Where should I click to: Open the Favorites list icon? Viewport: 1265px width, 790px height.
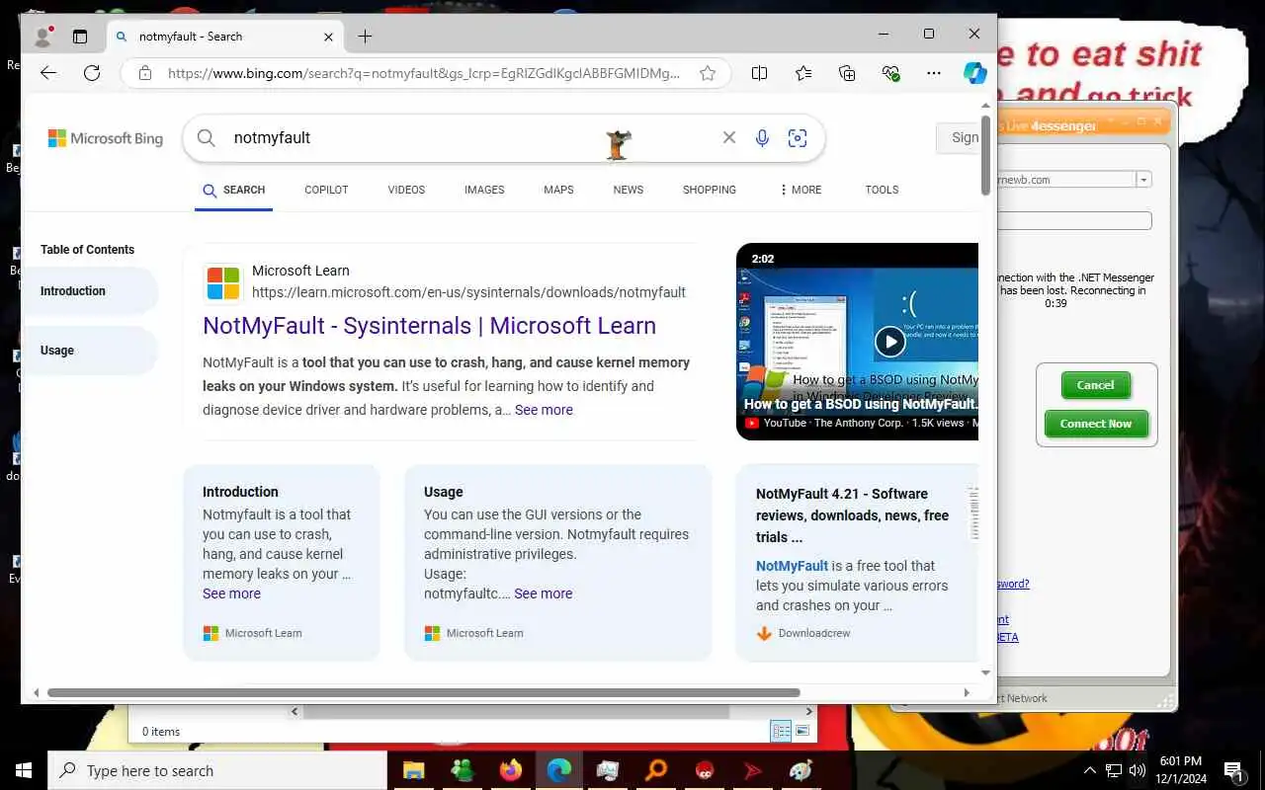pos(803,73)
